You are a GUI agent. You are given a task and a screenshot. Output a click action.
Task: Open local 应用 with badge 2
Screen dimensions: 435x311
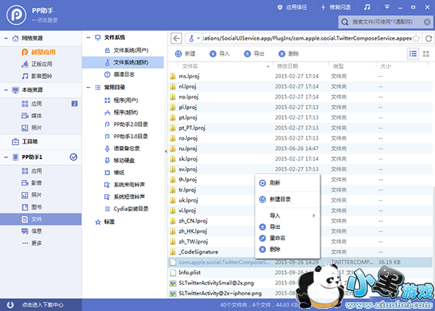pyautogui.click(x=41, y=104)
